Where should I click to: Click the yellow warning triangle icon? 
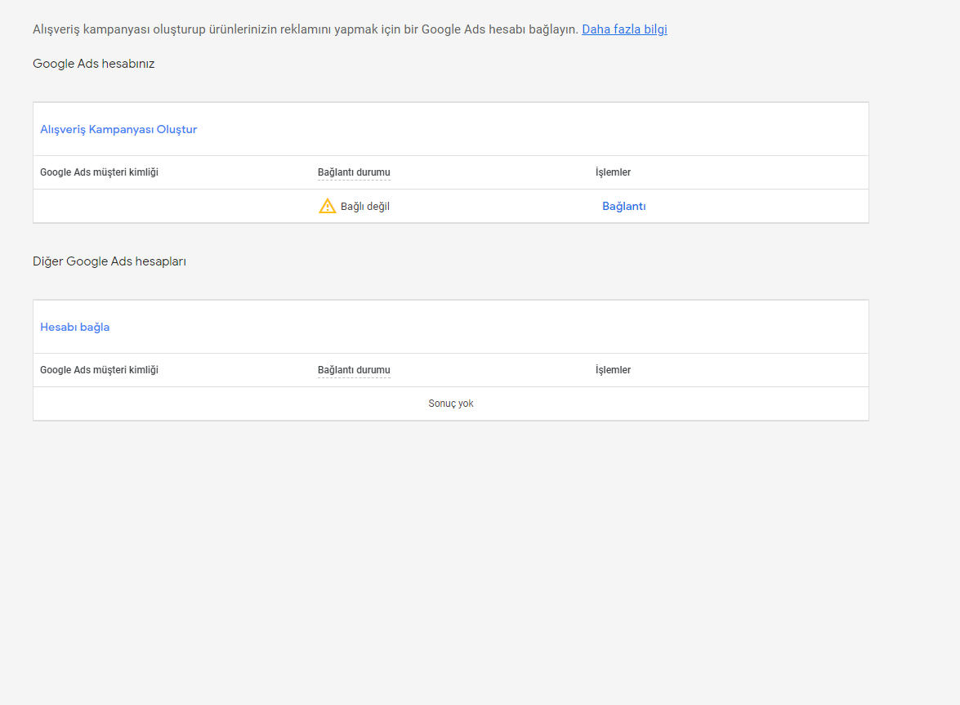click(x=328, y=206)
